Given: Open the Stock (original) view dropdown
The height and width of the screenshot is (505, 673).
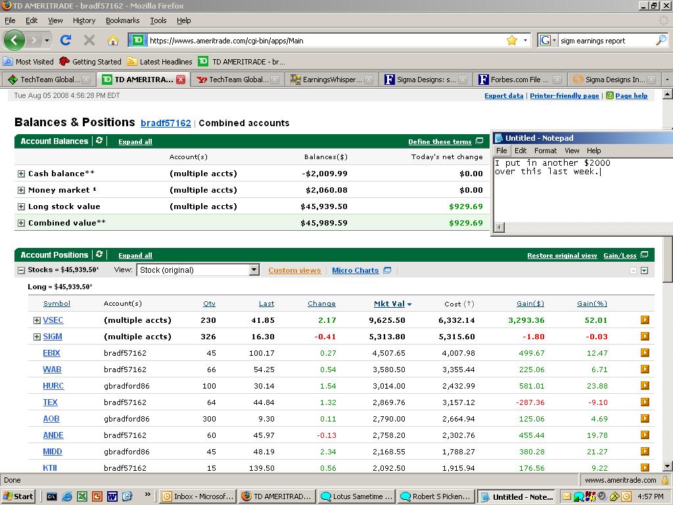Looking at the screenshot, I should [x=254, y=270].
